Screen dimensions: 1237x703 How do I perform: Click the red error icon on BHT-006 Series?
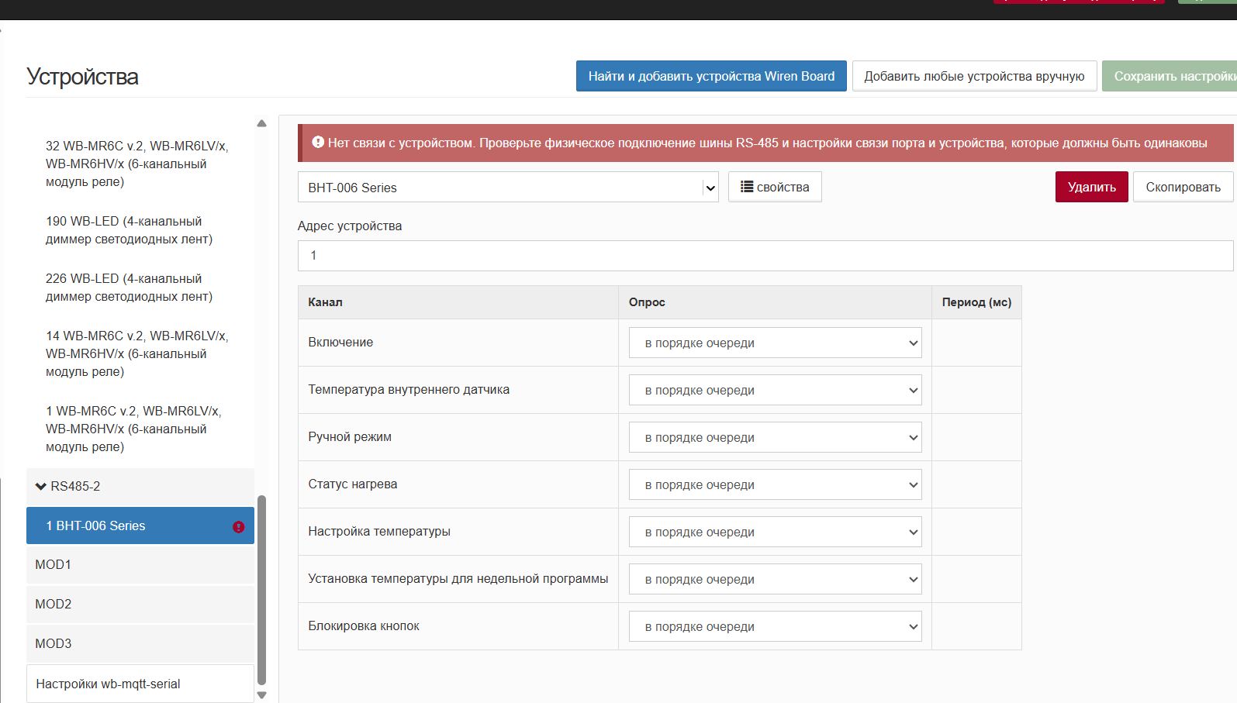coord(238,526)
